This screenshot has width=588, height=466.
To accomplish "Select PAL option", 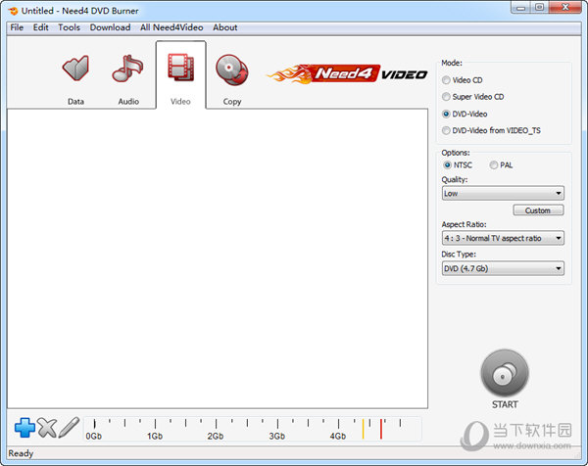I will tap(494, 164).
